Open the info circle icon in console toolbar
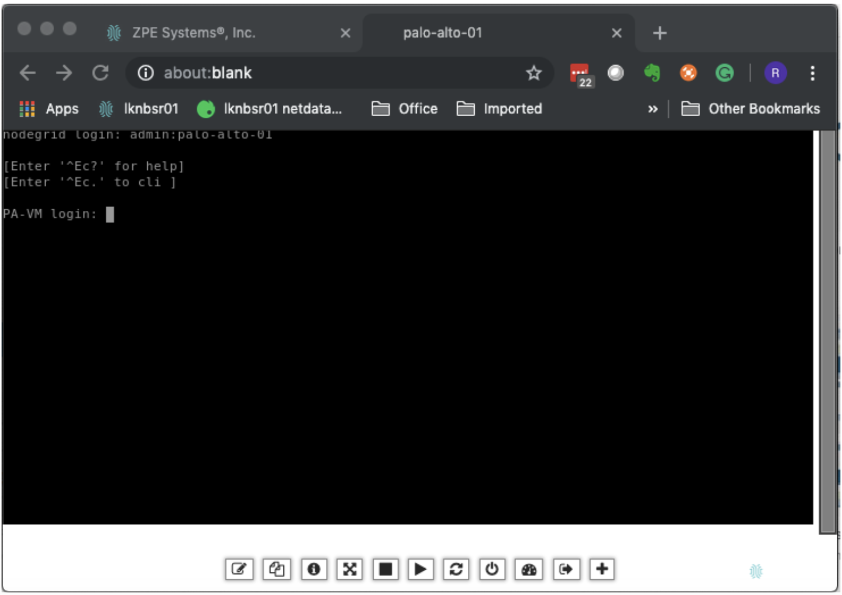 pos(314,569)
